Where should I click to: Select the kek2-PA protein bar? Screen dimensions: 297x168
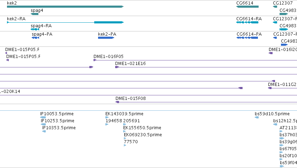pyautogui.click(x=106, y=38)
